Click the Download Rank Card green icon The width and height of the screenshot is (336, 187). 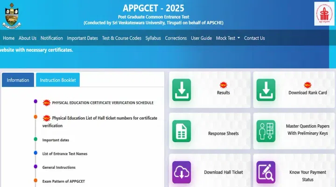point(266,90)
